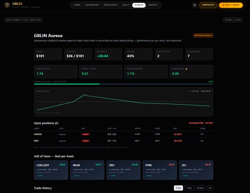Click the wallet address pill
Image resolution: width=250 pixels, height=193 pixels.
click(x=233, y=20)
